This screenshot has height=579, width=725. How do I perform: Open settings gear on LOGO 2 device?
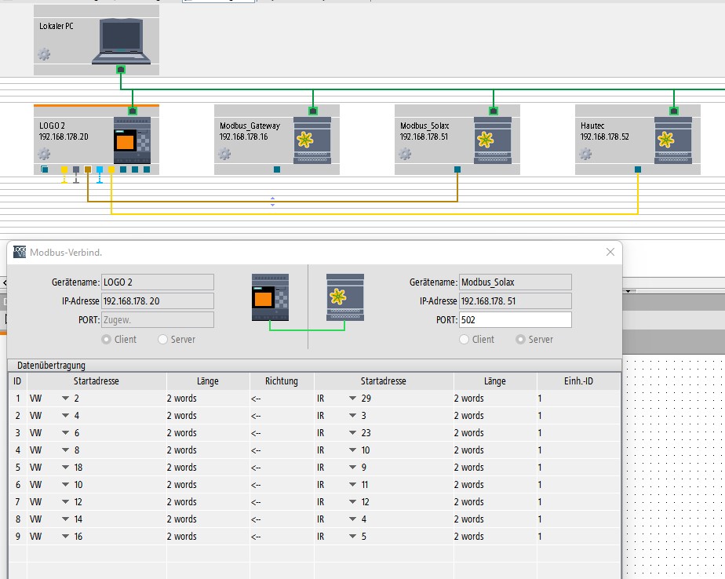coord(44,154)
